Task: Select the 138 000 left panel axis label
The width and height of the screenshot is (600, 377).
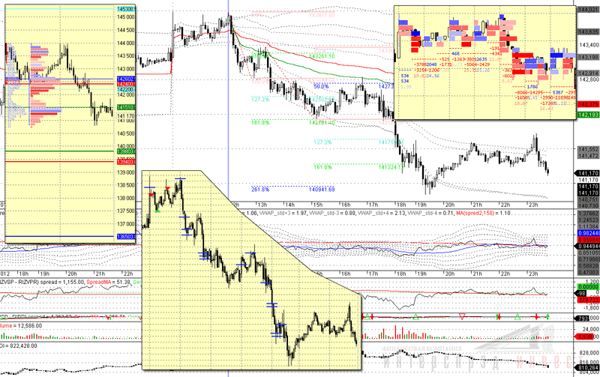Action: click(125, 198)
